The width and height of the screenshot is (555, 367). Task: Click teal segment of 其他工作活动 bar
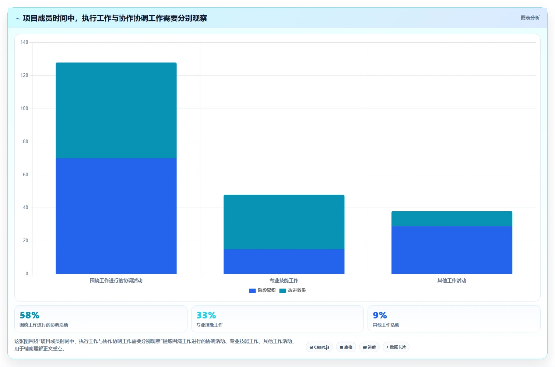452,219
